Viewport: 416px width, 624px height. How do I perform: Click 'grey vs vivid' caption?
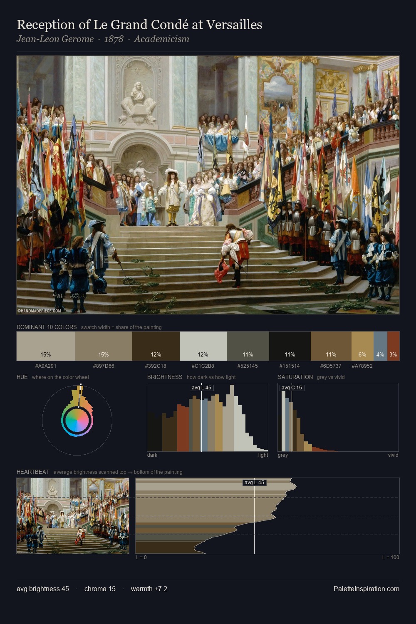331,377
